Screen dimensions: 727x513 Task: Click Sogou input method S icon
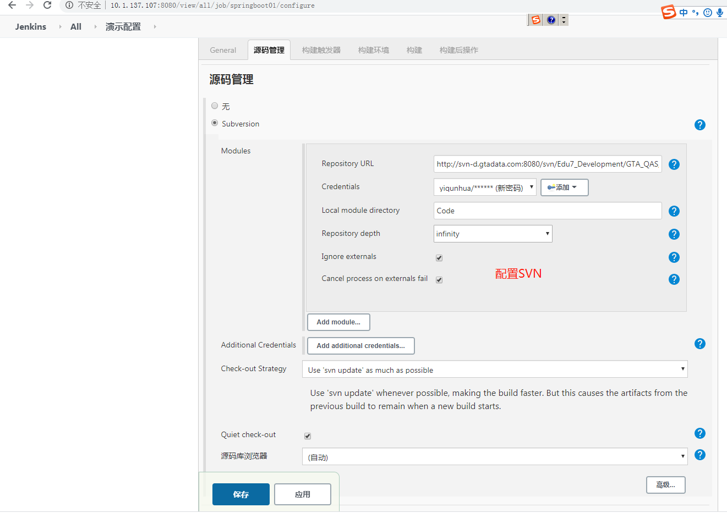tap(668, 12)
